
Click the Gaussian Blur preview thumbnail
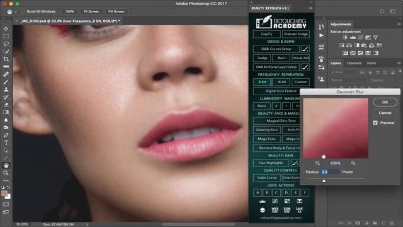336,128
